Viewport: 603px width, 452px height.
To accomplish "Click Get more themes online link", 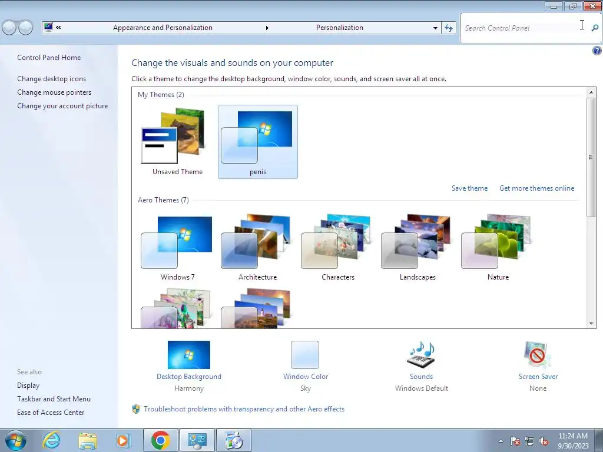I will pyautogui.click(x=537, y=188).
